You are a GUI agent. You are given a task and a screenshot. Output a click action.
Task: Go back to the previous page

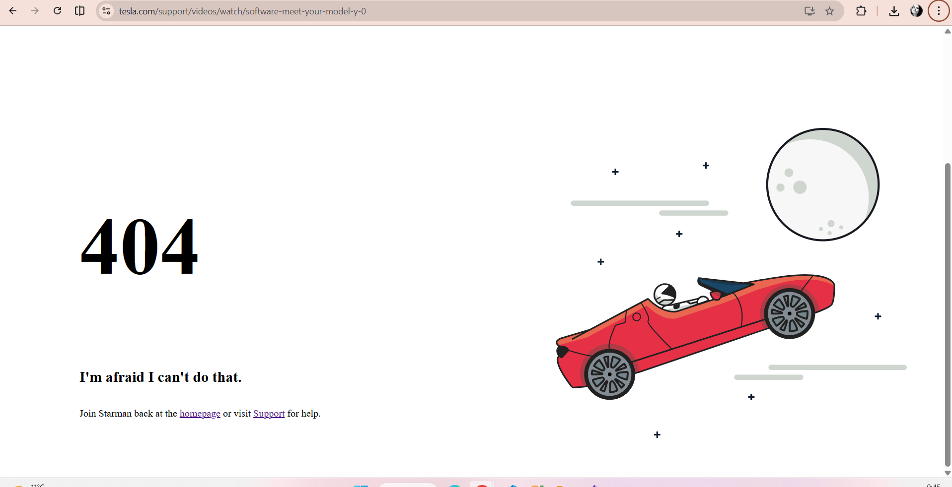tap(13, 11)
